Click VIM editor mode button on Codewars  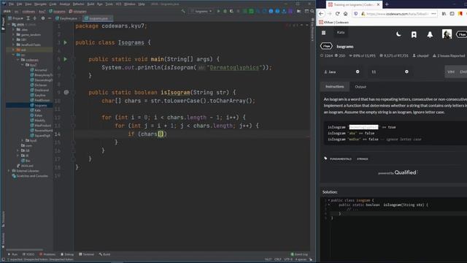pyautogui.click(x=451, y=72)
